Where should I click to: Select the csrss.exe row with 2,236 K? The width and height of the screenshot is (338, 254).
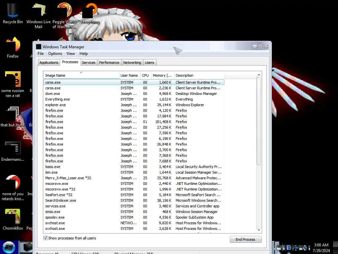(134, 88)
